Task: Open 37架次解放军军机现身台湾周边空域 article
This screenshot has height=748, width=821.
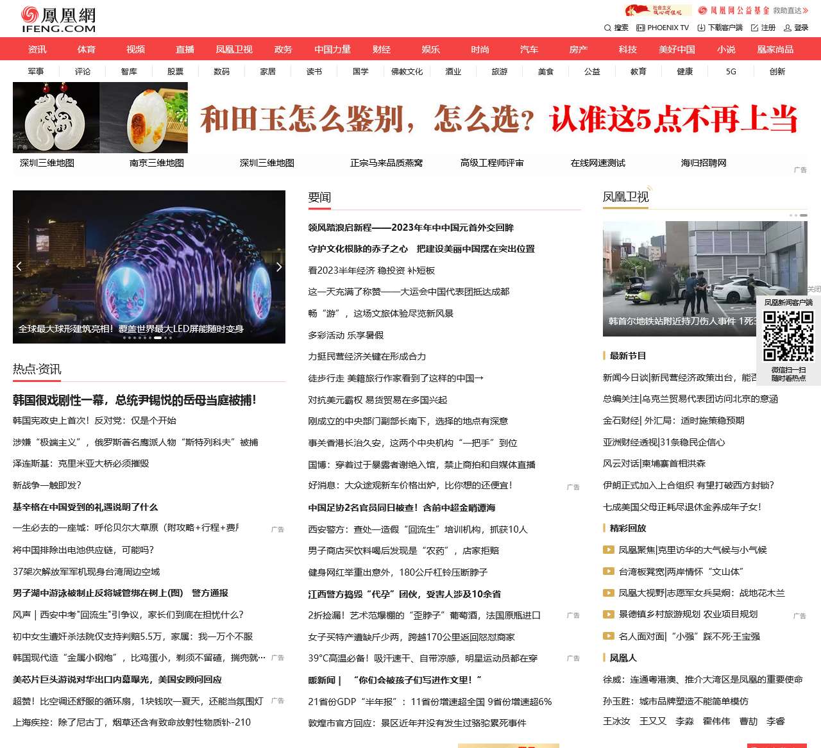Action: pyautogui.click(x=87, y=572)
